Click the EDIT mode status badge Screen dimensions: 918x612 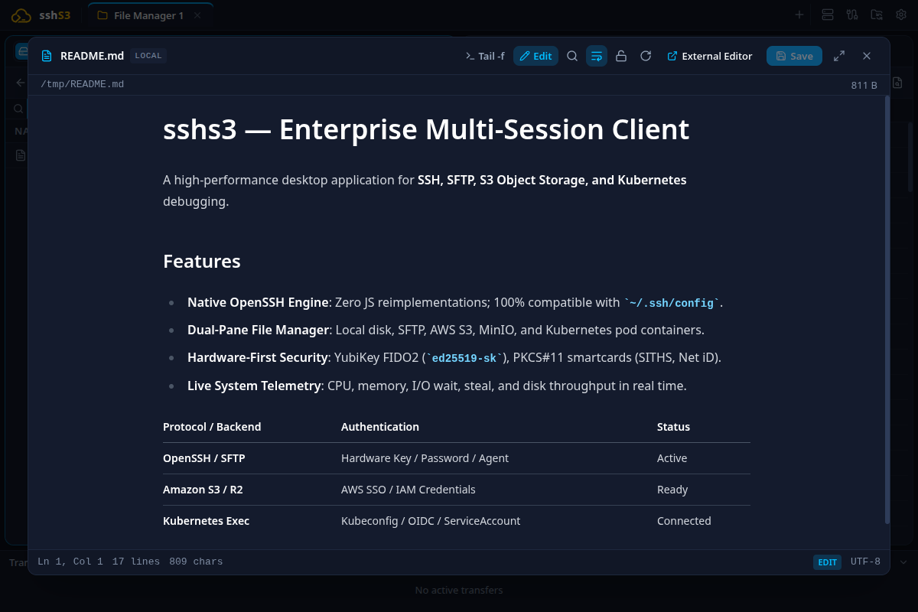pos(827,562)
